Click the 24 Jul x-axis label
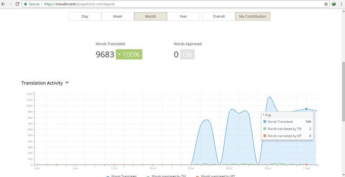Screen dimensions: 345x177 point(229,168)
